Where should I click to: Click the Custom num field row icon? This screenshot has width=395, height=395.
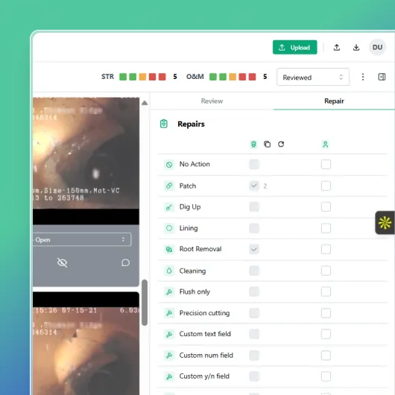169,355
